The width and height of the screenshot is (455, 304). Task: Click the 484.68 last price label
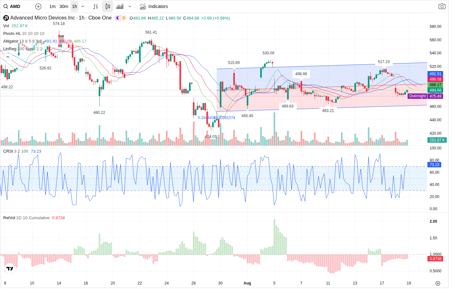pyautogui.click(x=435, y=90)
